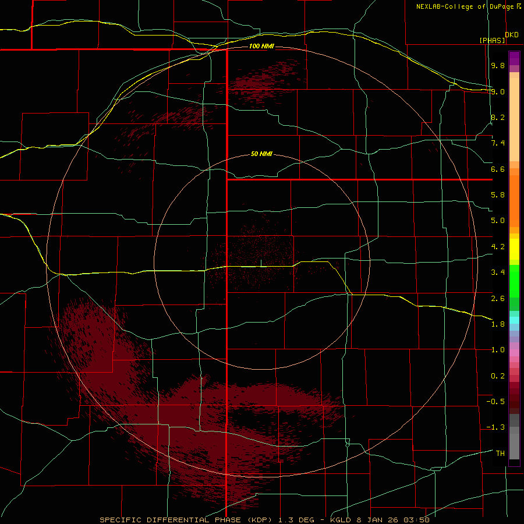Click the 0.2 value on the color scale

click(x=498, y=376)
